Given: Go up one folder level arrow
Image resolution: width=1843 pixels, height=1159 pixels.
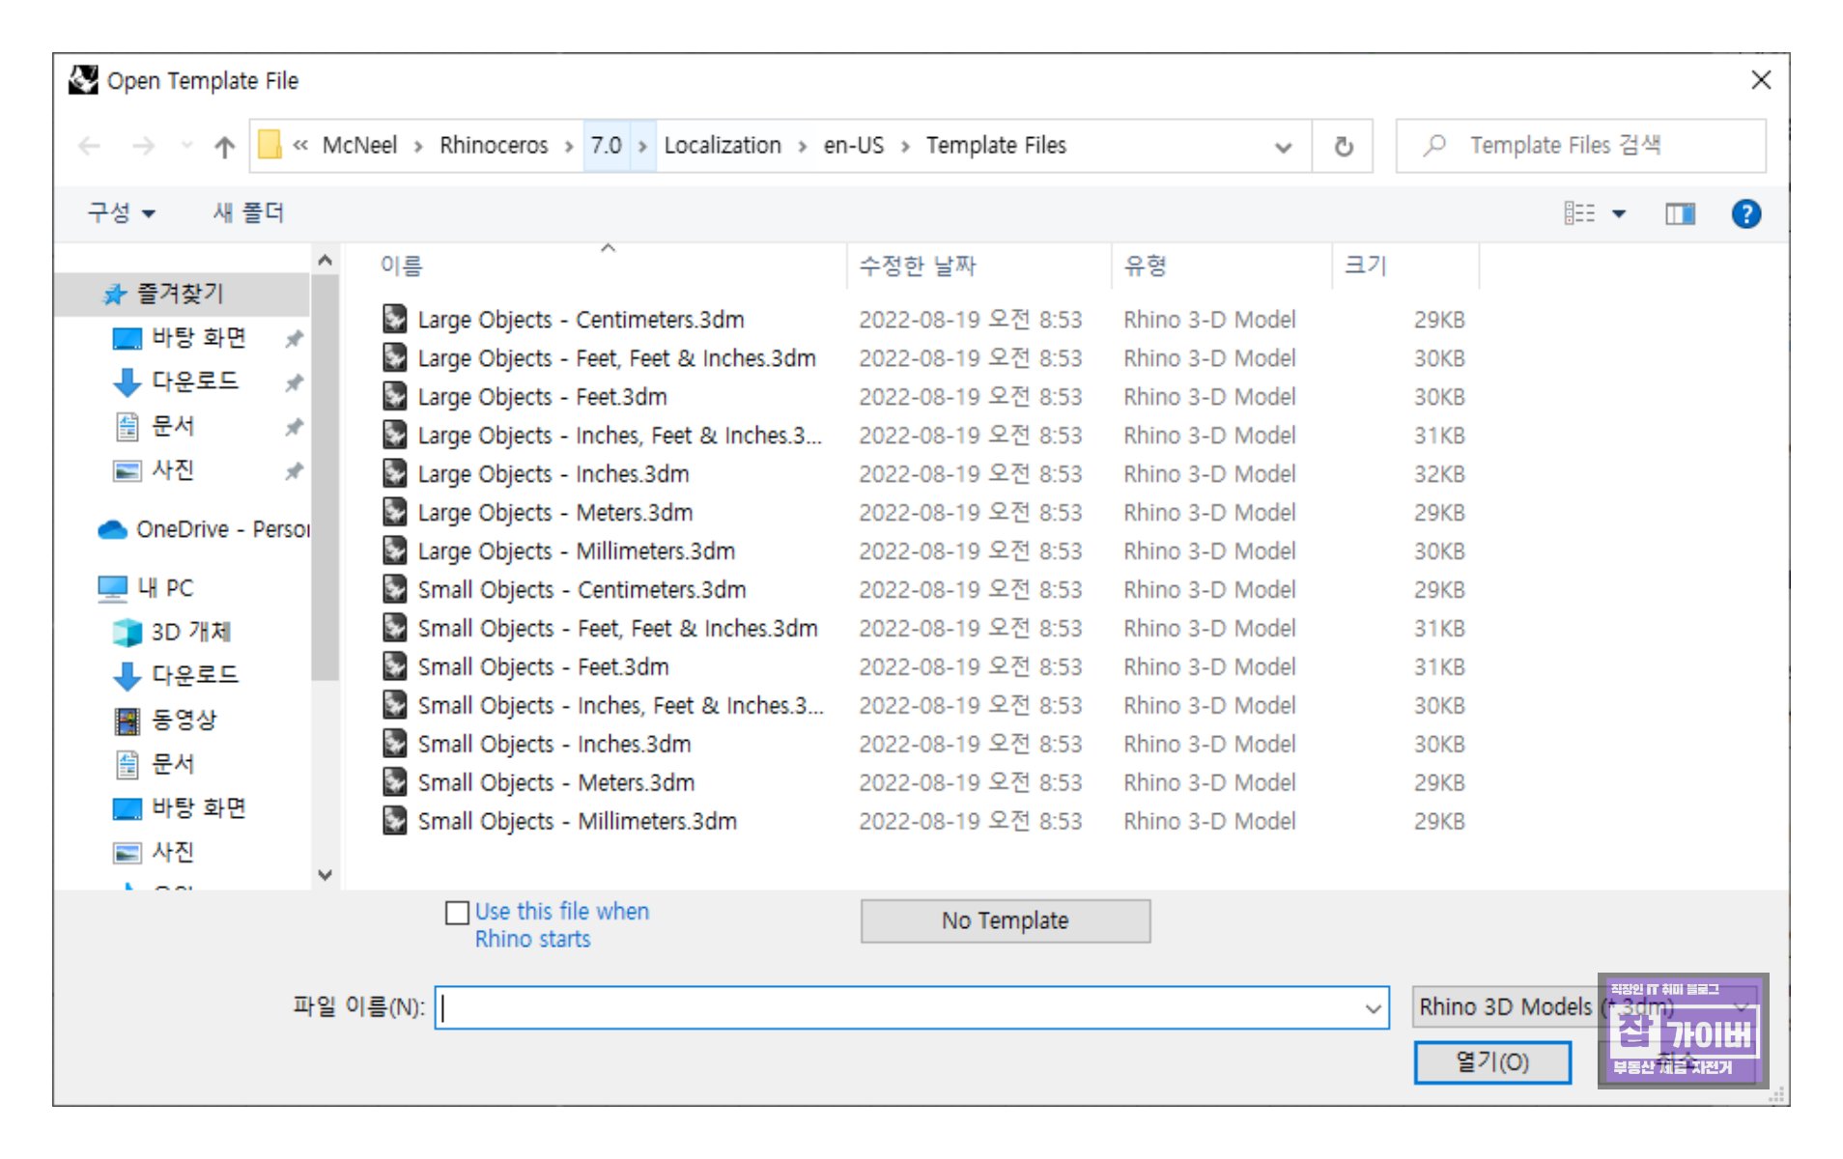Looking at the screenshot, I should [x=224, y=146].
